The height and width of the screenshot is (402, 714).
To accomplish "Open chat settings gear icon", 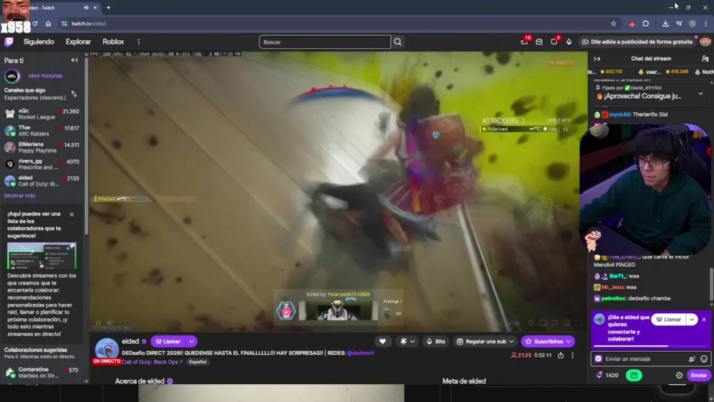I will tap(679, 375).
